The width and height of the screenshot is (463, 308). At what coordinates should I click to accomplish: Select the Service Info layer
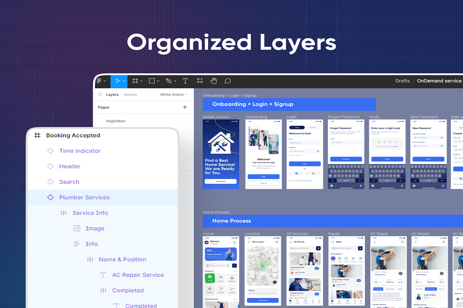coord(90,213)
